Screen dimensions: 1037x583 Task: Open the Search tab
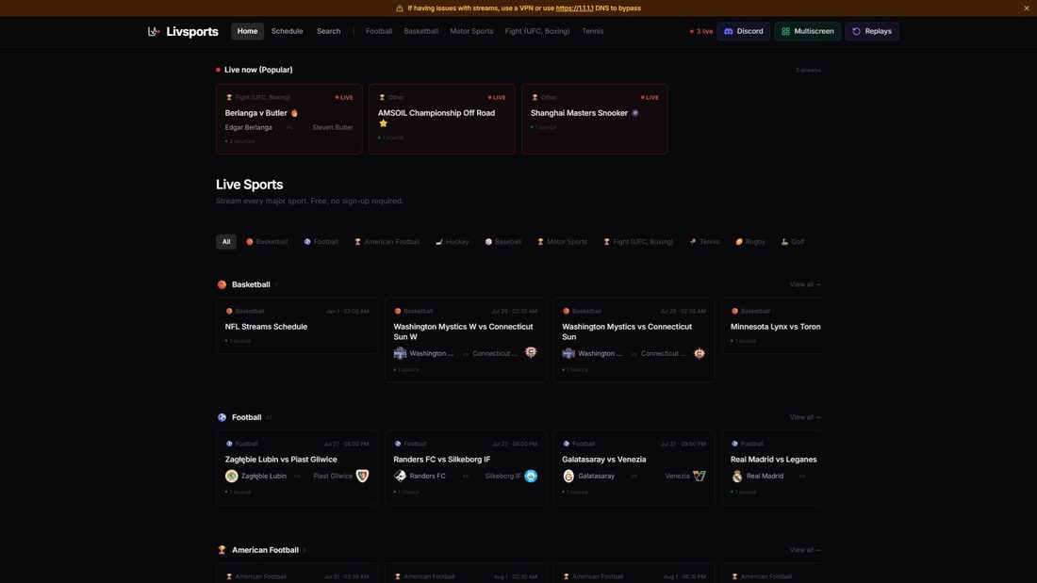click(329, 31)
